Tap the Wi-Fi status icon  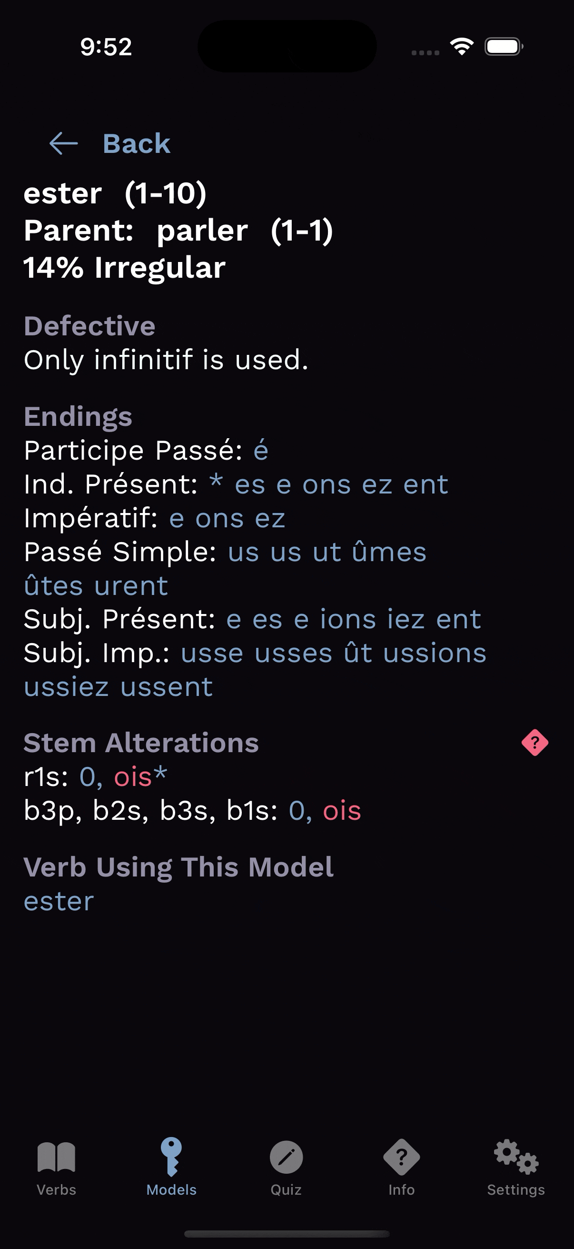462,47
